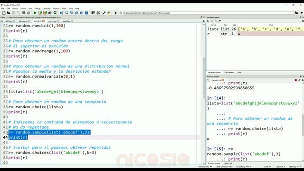
Task: Open PYTHONPATH manager Python icon
Action: [109, 13]
